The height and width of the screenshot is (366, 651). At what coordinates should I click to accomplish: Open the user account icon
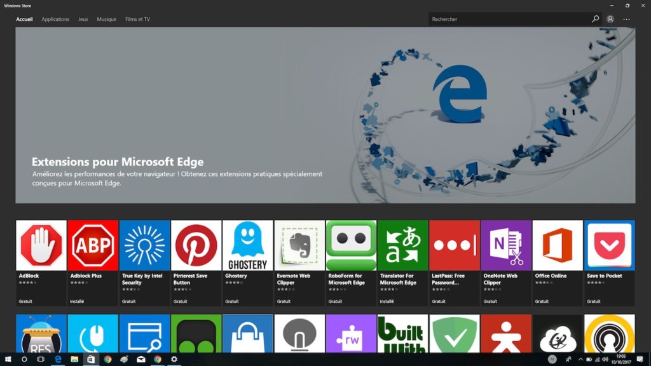click(612, 19)
